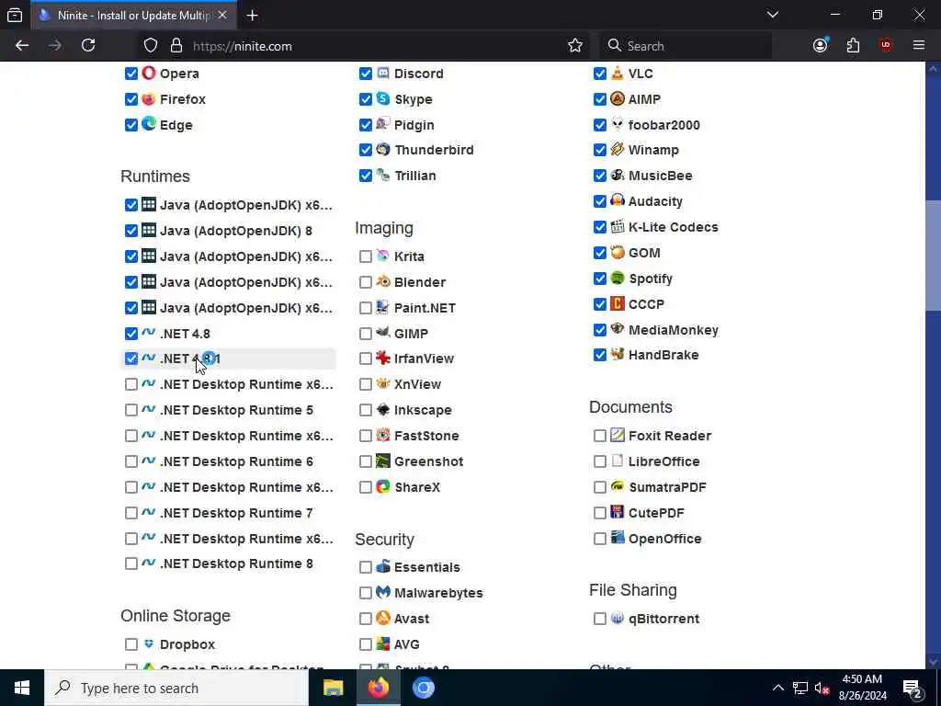Uncheck Java (AdoptOpenJDK) 8 checkbox
The height and width of the screenshot is (706, 941).
(130, 231)
